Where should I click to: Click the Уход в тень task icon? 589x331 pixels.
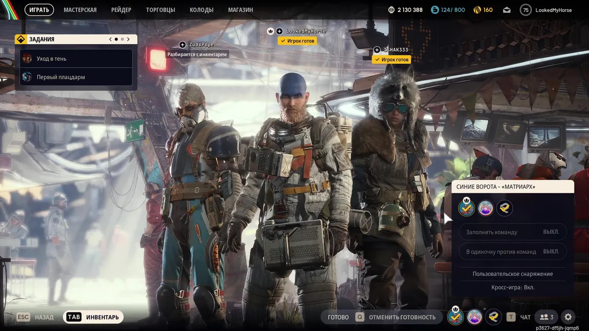coord(27,58)
